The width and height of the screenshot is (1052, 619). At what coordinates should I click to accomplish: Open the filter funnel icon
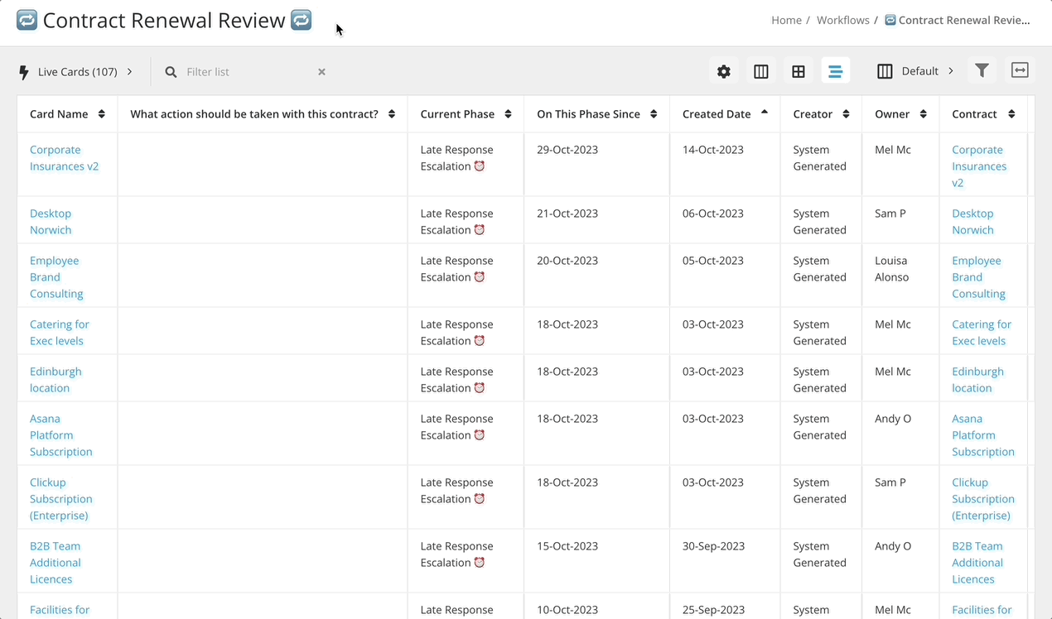[x=982, y=70]
